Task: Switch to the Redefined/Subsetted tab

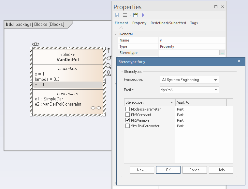Action: coord(168,23)
